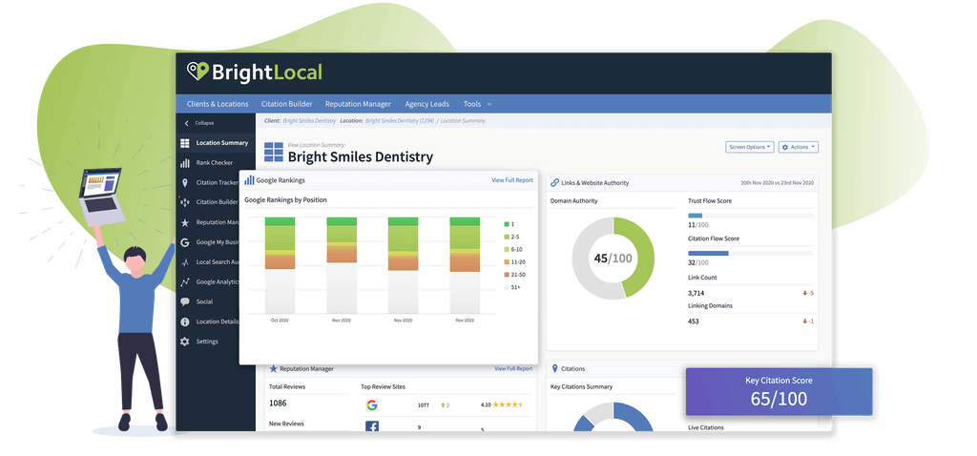Viewport: 977px width, 456px height.
Task: Follow Bright Smiles Dentistry client breadcrumb link
Action: (x=309, y=121)
